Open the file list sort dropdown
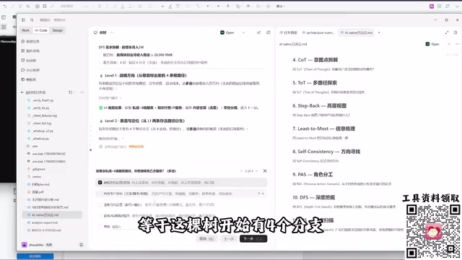The height and width of the screenshot is (260, 462). click(71, 92)
